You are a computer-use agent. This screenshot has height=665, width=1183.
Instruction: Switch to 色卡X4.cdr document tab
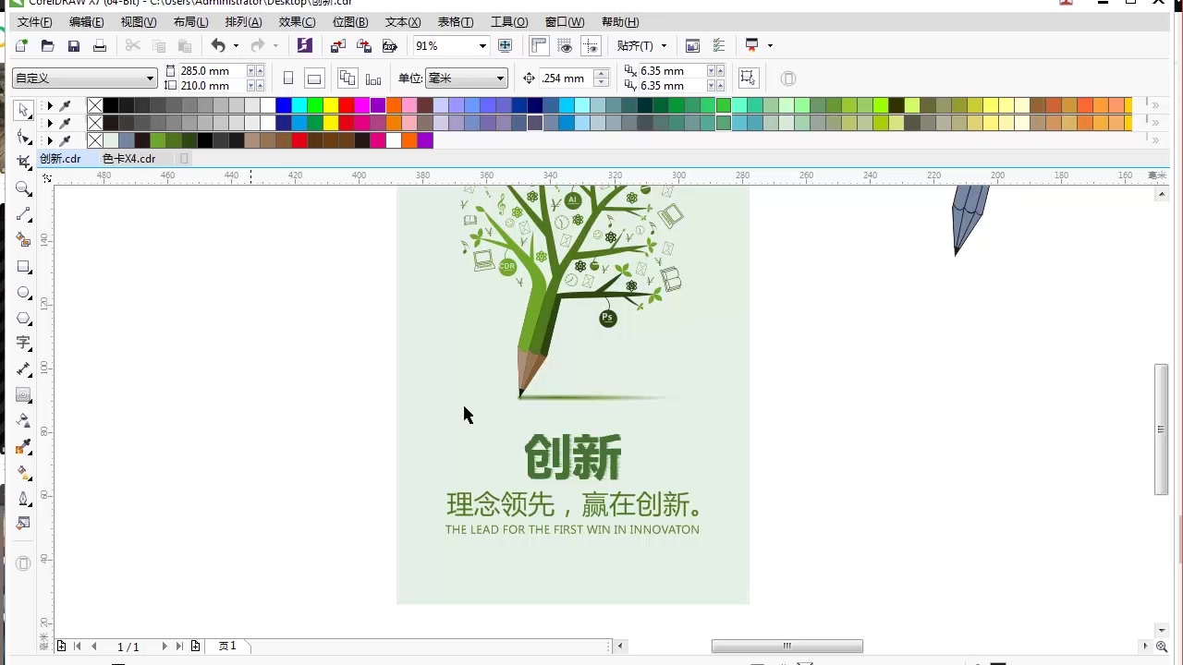[x=128, y=159]
